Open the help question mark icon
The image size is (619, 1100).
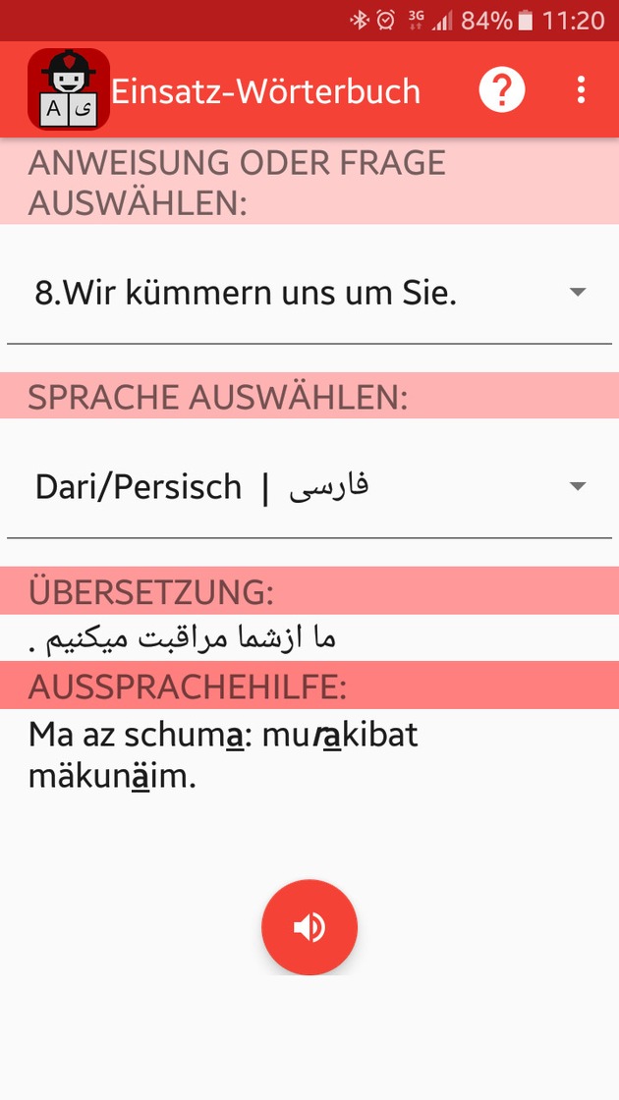pyautogui.click(x=502, y=90)
